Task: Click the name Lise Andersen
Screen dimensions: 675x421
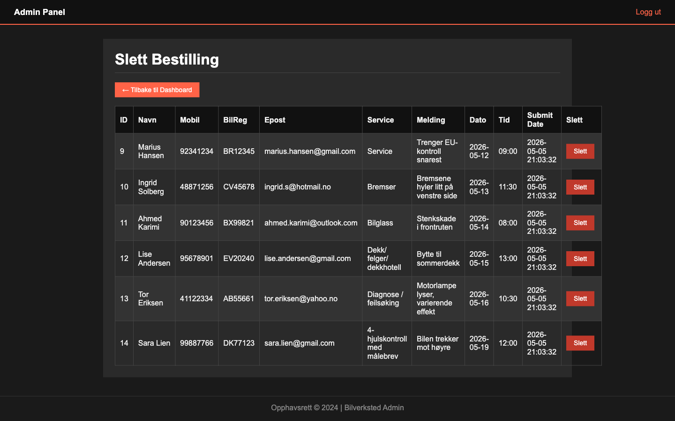Action: tap(154, 259)
